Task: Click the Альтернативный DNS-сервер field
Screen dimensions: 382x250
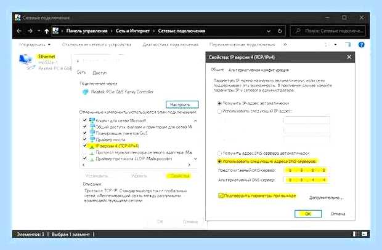Action: (x=306, y=180)
